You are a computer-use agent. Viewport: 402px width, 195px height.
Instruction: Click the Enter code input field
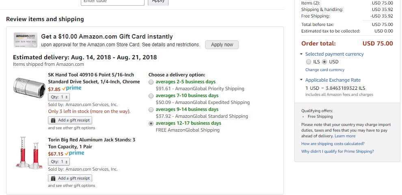pyautogui.click(x=112, y=2)
